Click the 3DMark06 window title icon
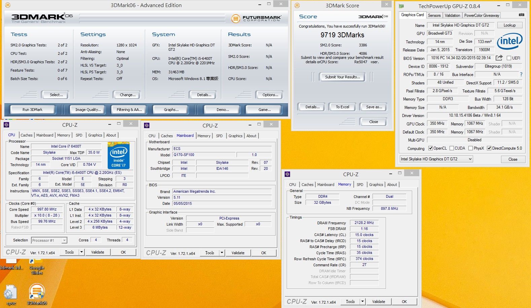Image resolution: width=531 pixels, height=308 pixels. point(8,5)
